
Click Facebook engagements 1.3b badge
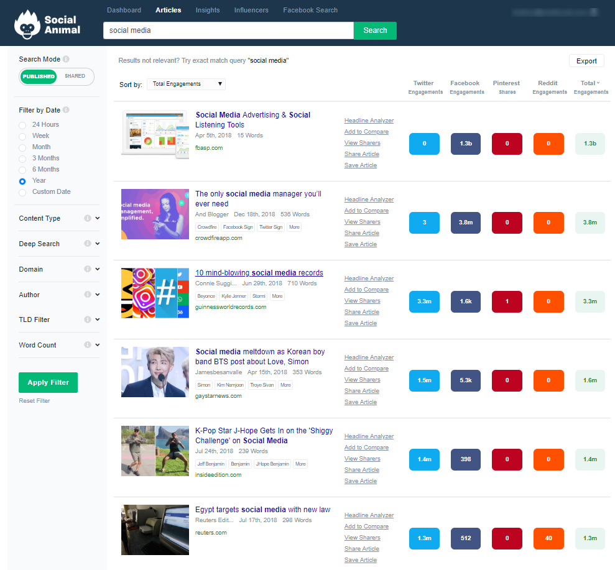(x=466, y=144)
